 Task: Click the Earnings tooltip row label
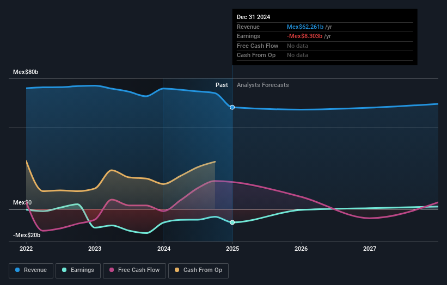[248, 36]
